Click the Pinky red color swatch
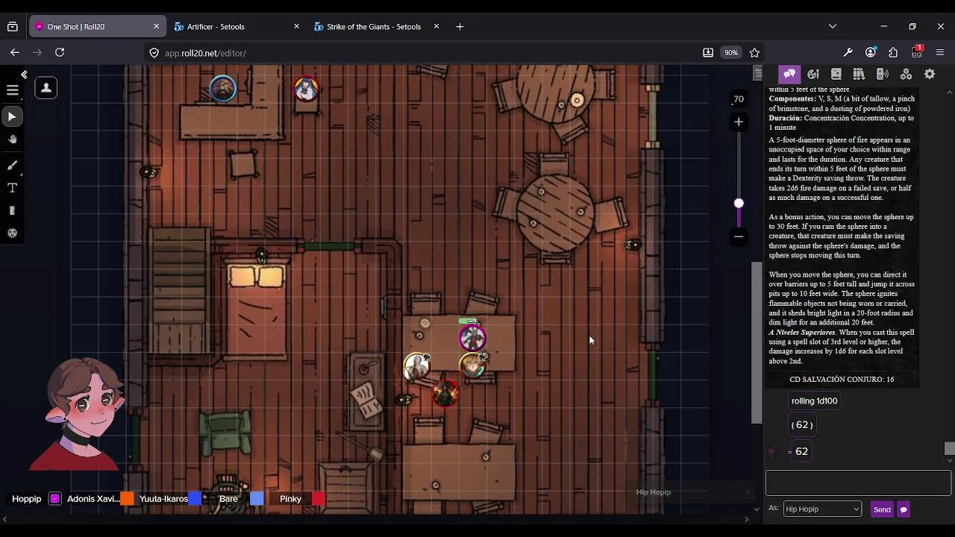Image resolution: width=955 pixels, height=537 pixels. pos(319,499)
